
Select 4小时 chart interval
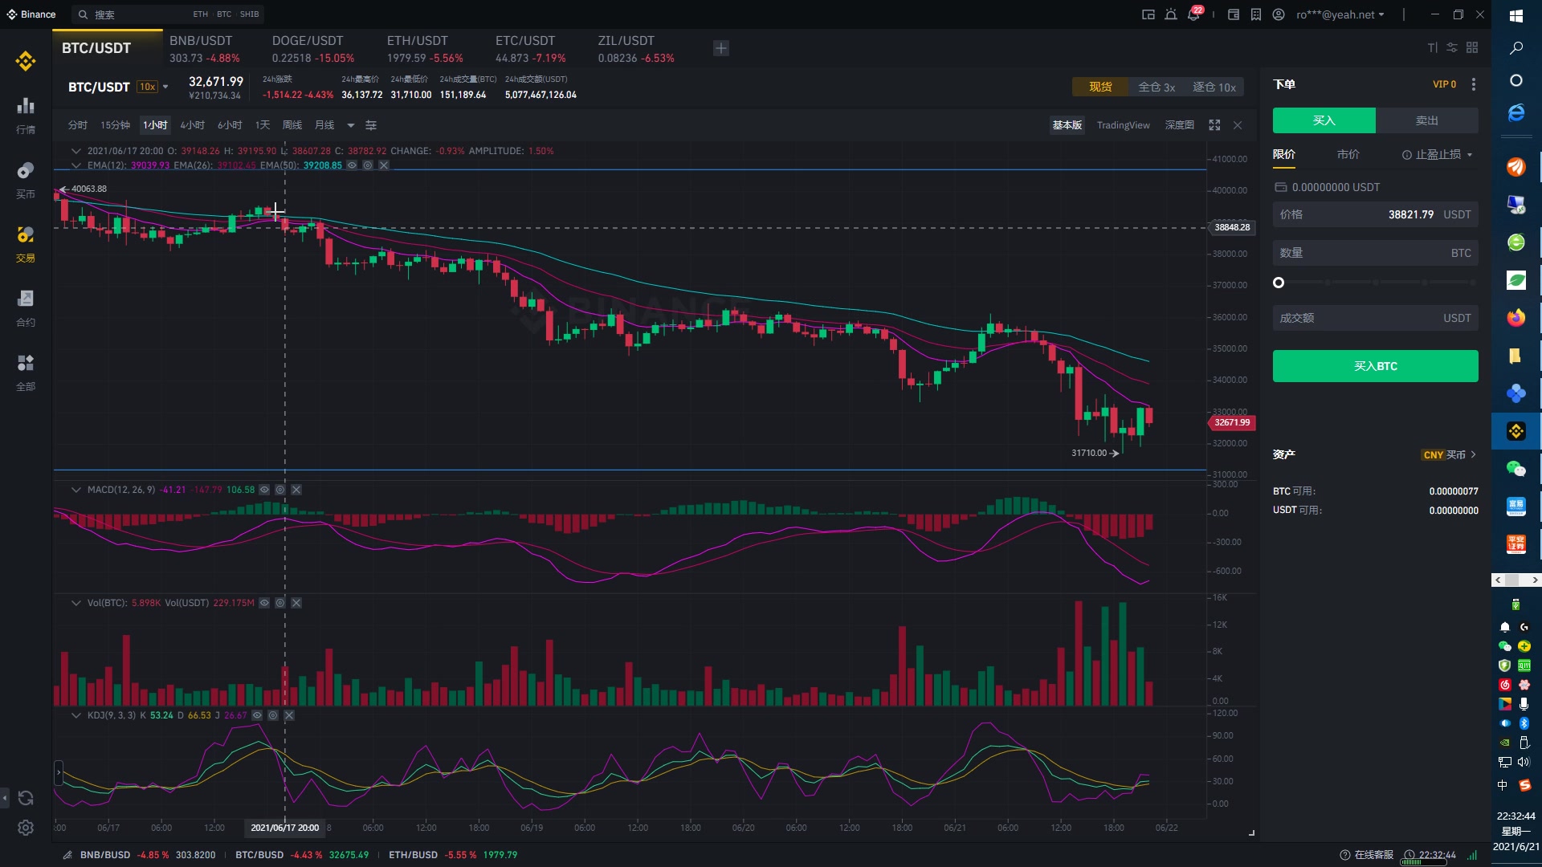(x=192, y=125)
